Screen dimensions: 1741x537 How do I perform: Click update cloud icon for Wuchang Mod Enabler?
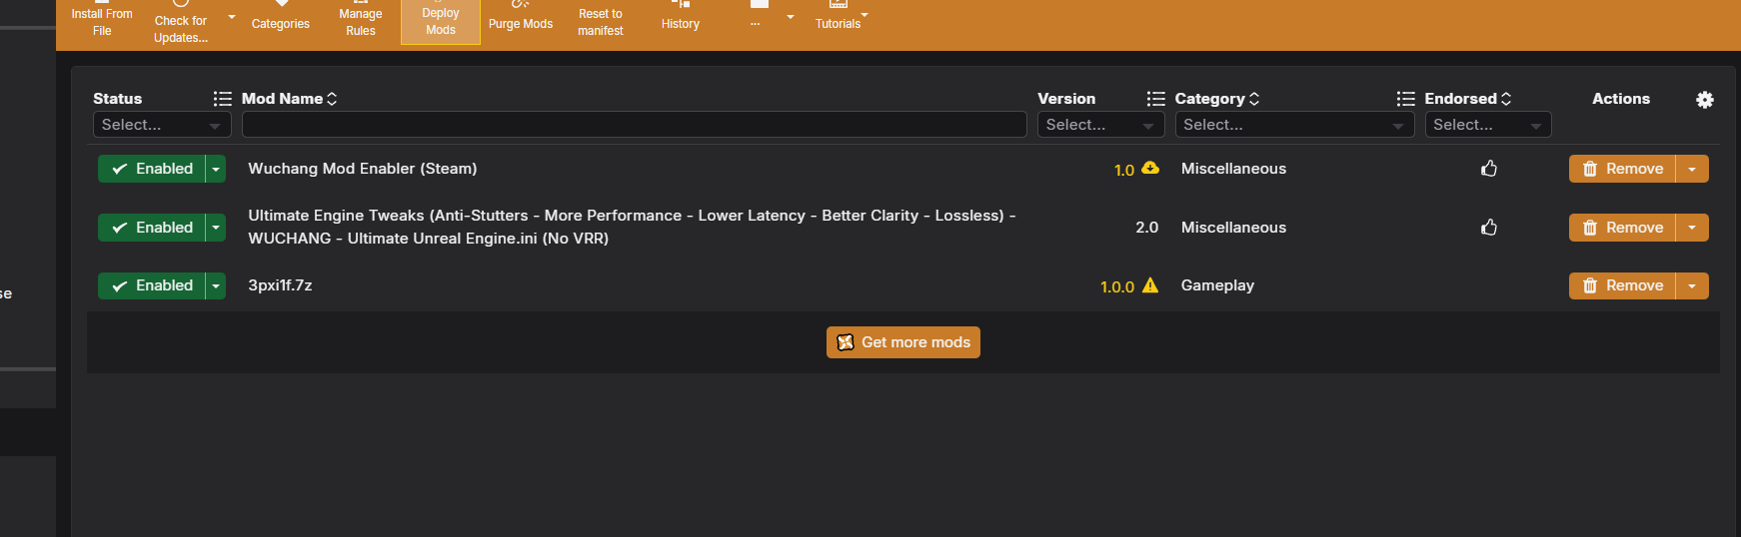point(1150,168)
